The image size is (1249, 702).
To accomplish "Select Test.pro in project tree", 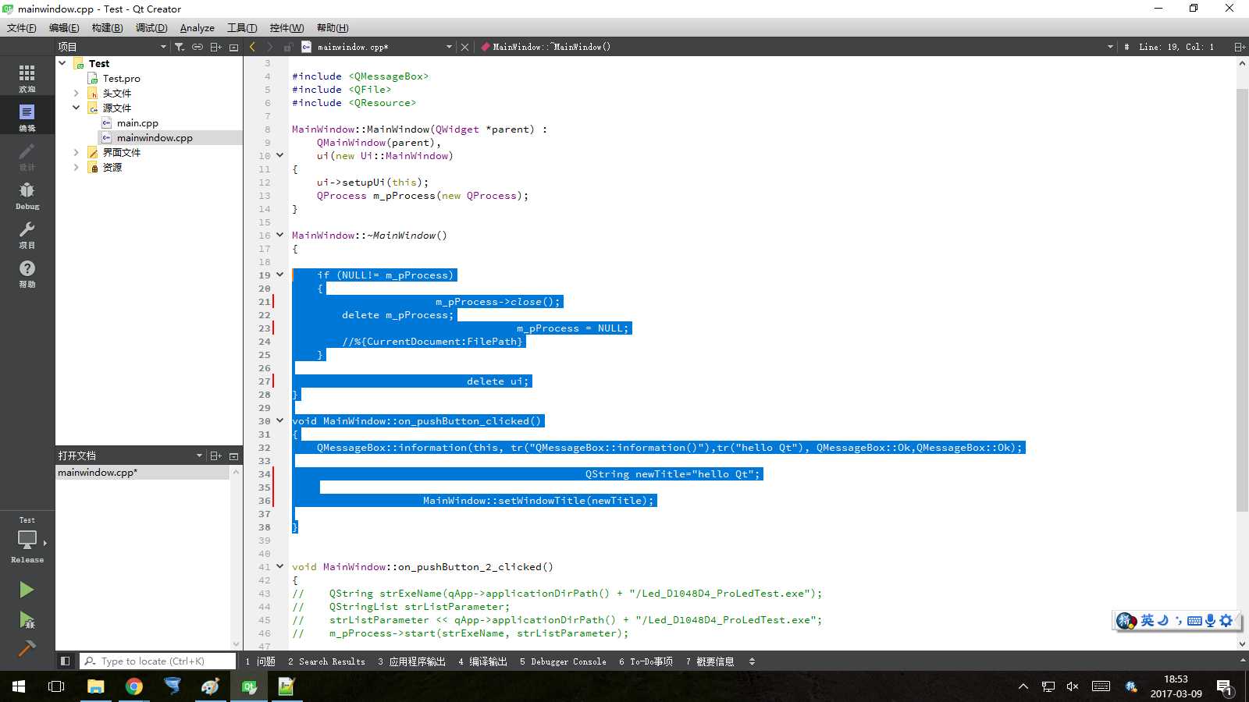I will tap(121, 78).
